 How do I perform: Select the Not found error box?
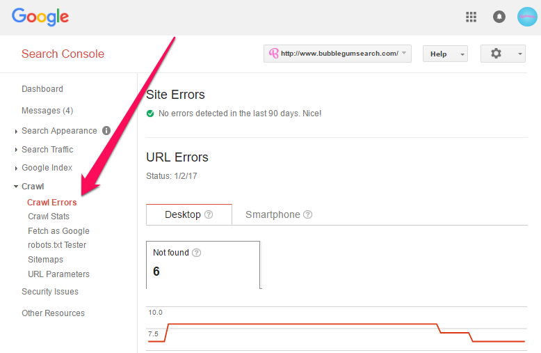pyautogui.click(x=203, y=265)
